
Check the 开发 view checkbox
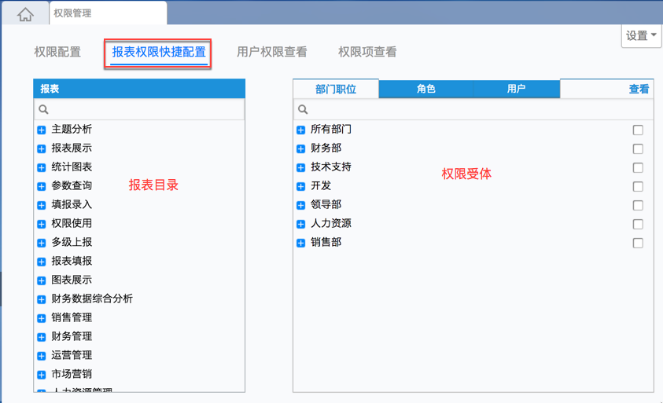pyautogui.click(x=638, y=186)
